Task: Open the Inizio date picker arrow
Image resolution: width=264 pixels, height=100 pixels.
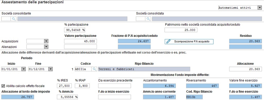Action: 23,69
